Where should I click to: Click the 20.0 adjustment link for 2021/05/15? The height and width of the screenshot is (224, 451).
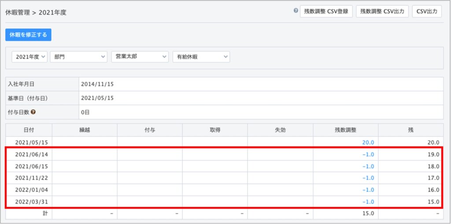click(368, 142)
